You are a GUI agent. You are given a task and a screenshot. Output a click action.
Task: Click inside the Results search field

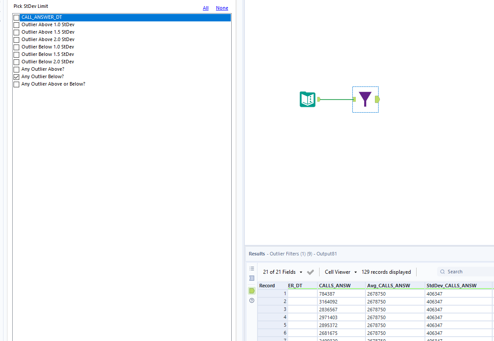click(463, 271)
